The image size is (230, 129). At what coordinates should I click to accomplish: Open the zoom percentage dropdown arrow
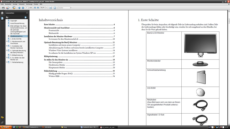coord(46,8)
